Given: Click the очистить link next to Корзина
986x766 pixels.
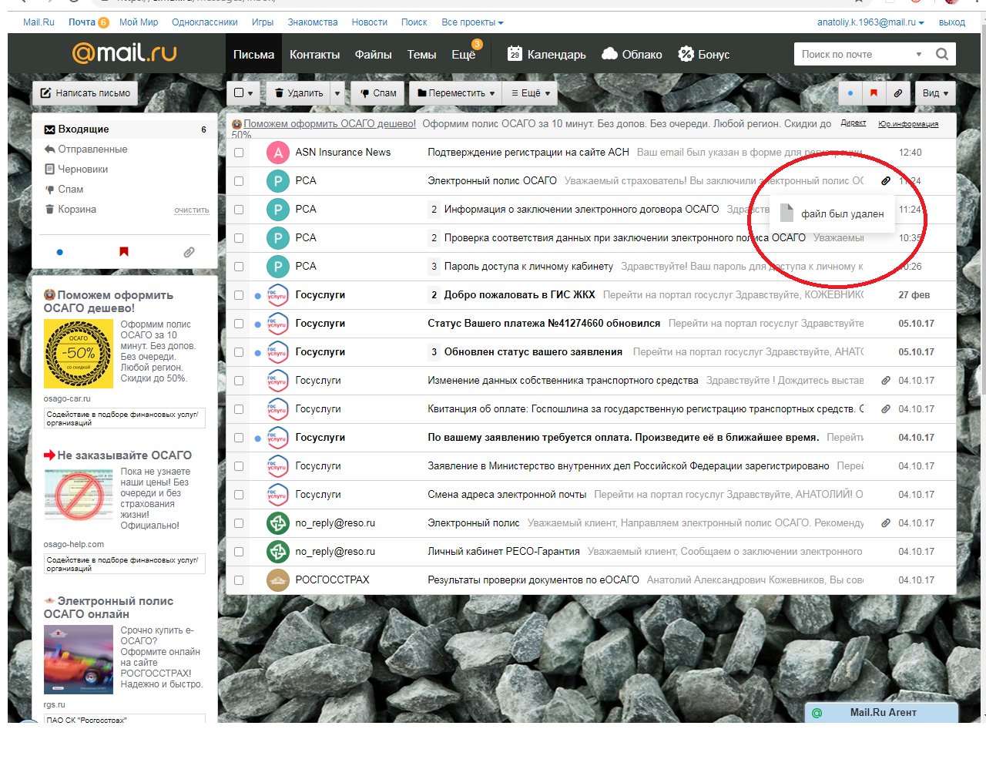Looking at the screenshot, I should (x=191, y=210).
